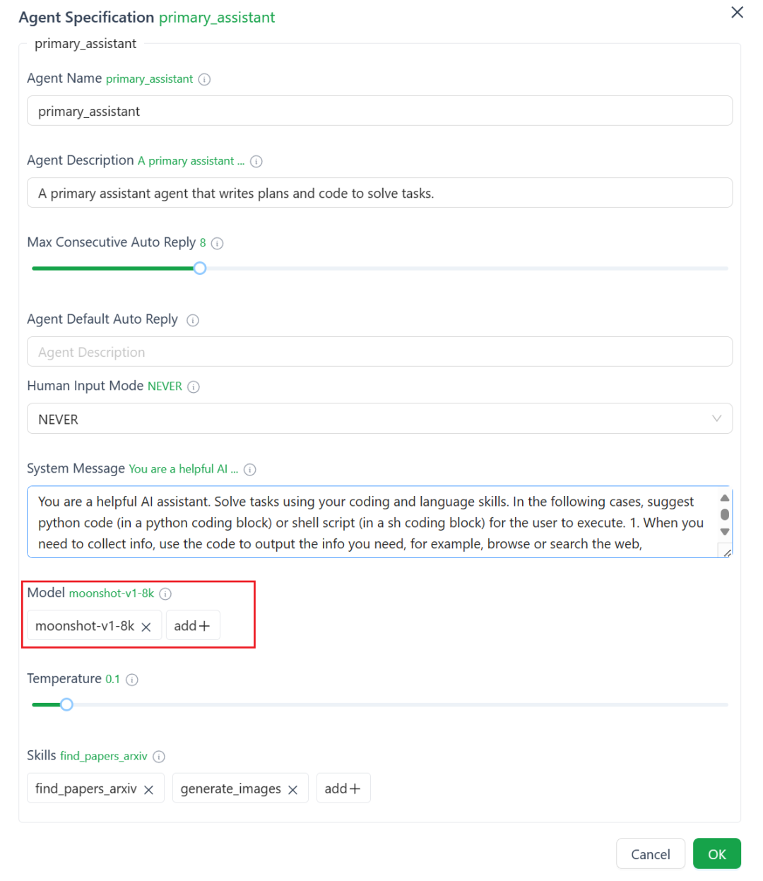
Task: Click the Agent Specification dialog title
Action: (x=86, y=17)
